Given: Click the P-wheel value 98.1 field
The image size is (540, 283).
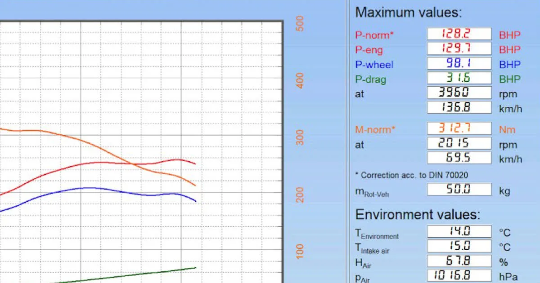Looking at the screenshot, I should click(459, 63).
